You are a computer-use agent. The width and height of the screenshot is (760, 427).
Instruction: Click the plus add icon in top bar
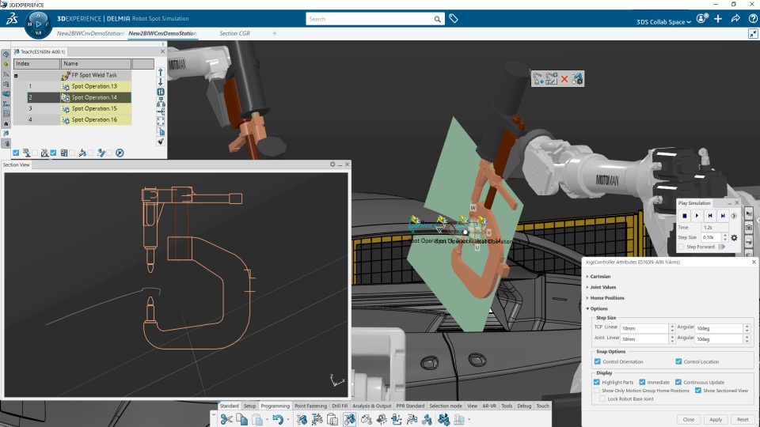pos(718,19)
